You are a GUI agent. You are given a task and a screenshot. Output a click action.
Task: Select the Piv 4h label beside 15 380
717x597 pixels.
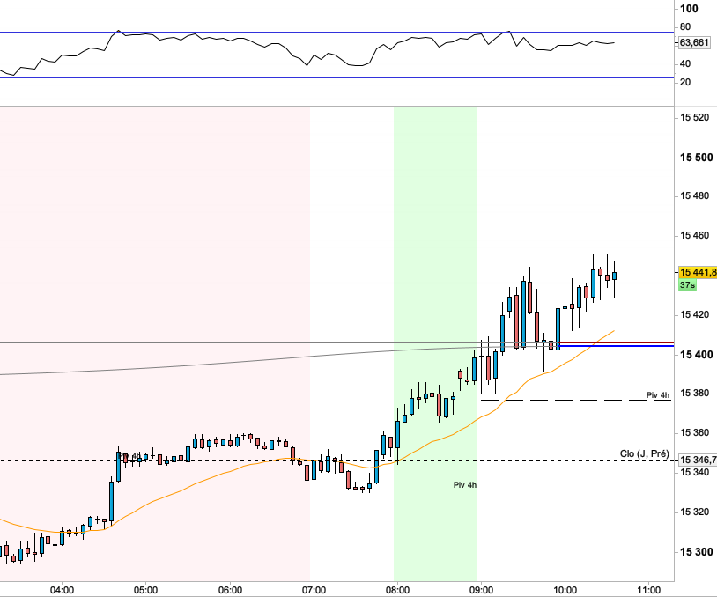[x=658, y=395]
